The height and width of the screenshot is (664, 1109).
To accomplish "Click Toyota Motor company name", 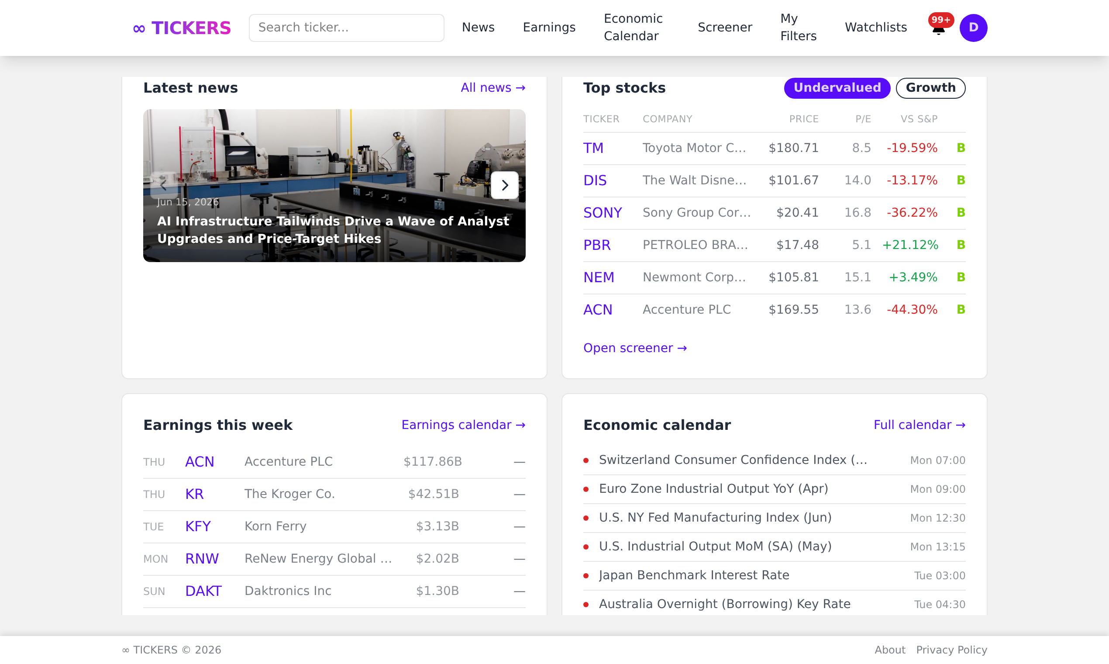I will 694,148.
